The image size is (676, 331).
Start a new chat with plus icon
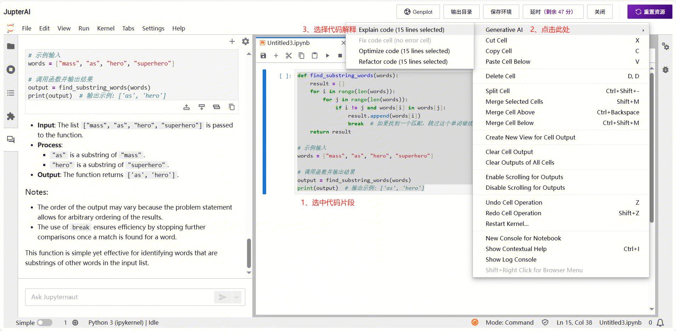[x=232, y=41]
